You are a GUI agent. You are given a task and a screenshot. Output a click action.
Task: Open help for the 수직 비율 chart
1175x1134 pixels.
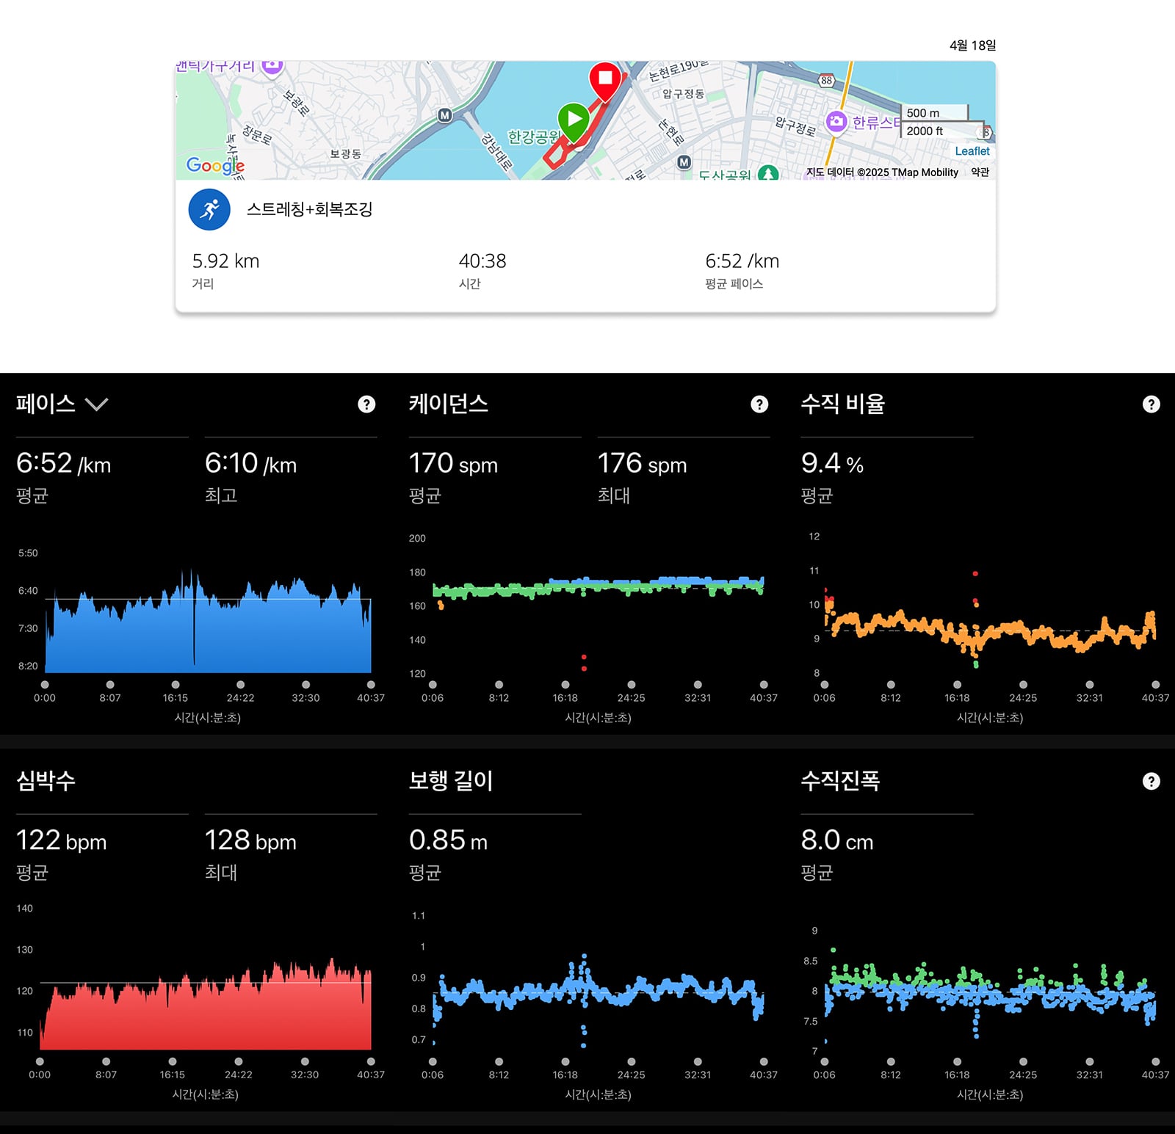[x=1151, y=404]
